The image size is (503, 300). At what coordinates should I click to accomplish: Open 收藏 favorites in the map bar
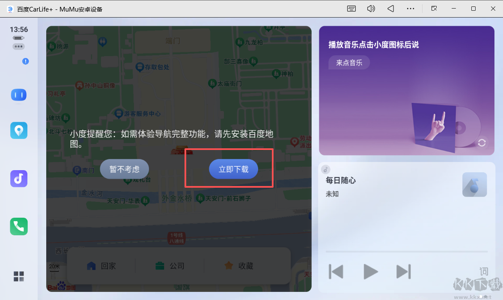pos(238,266)
